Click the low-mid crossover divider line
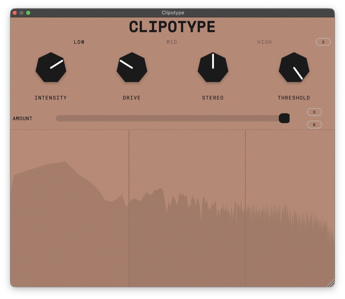This screenshot has width=345, height=299. (129, 208)
